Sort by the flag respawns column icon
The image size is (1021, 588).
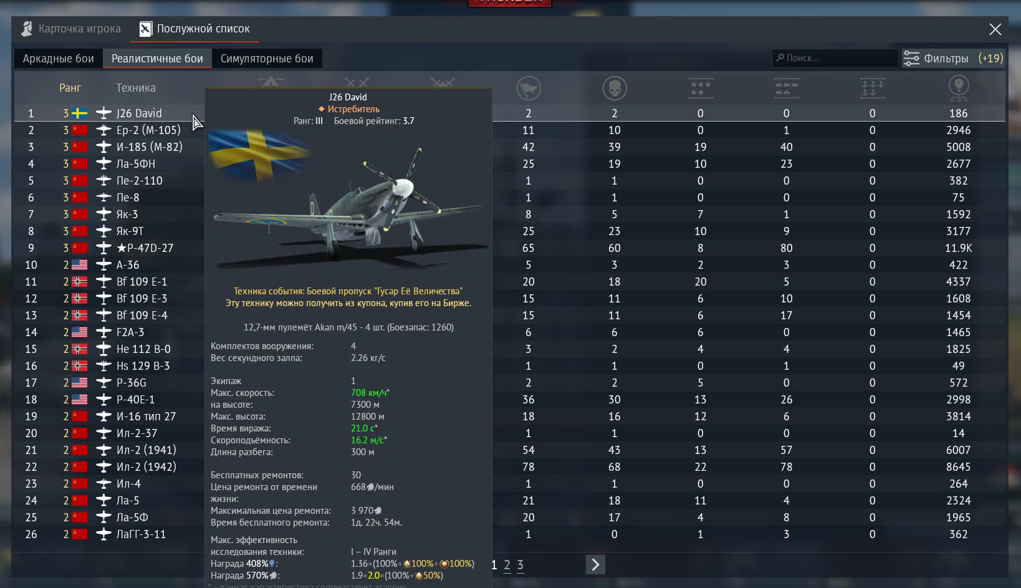tap(529, 88)
